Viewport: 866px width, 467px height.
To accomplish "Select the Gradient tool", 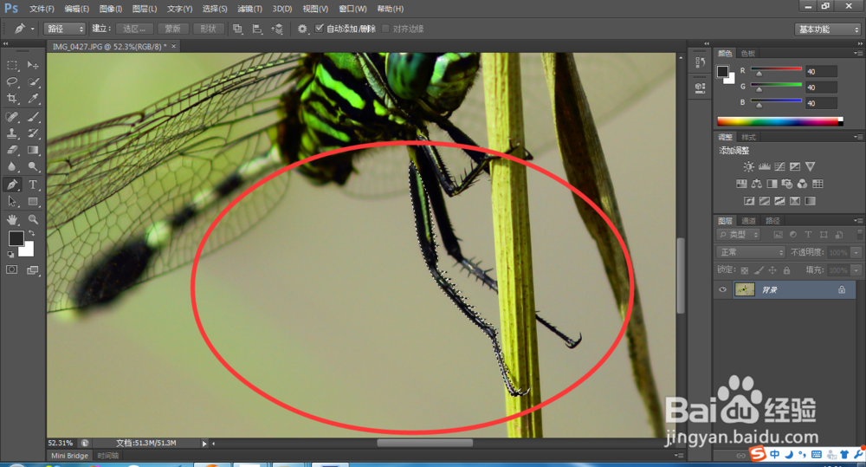I will (33, 150).
